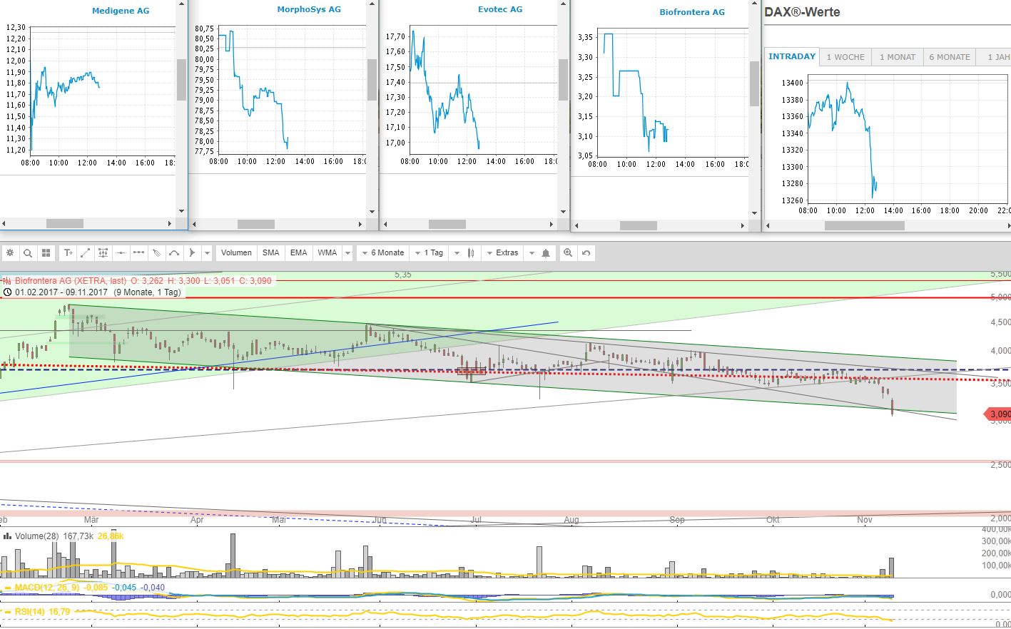The image size is (1011, 629).
Task: Expand chart type arrow before candlestick icon
Action: [457, 253]
